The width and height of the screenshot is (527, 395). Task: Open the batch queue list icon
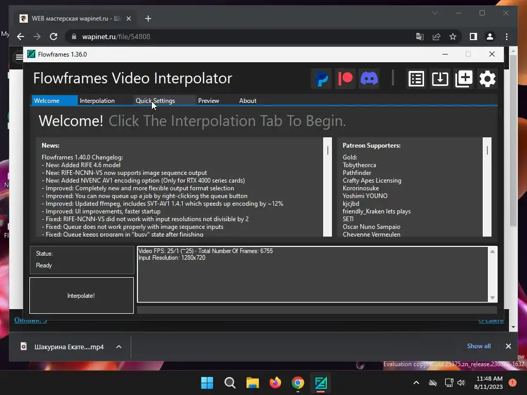click(x=416, y=79)
